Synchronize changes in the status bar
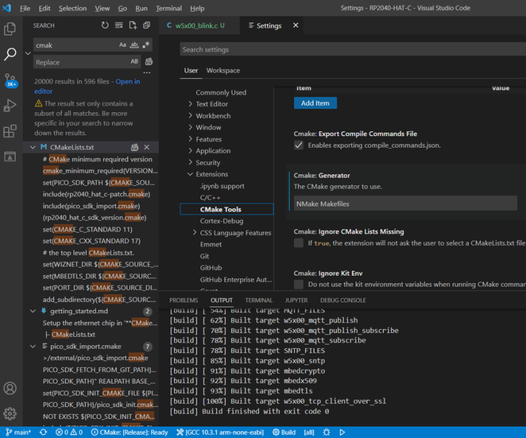The width and height of the screenshot is (526, 438). tap(43, 432)
